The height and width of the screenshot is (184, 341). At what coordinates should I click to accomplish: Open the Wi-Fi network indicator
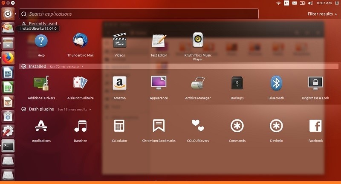[278, 3]
